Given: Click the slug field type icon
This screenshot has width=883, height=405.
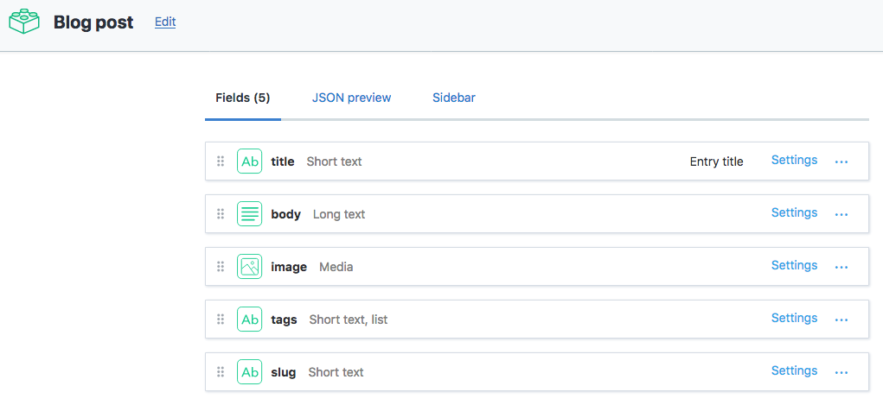Looking at the screenshot, I should pos(250,372).
